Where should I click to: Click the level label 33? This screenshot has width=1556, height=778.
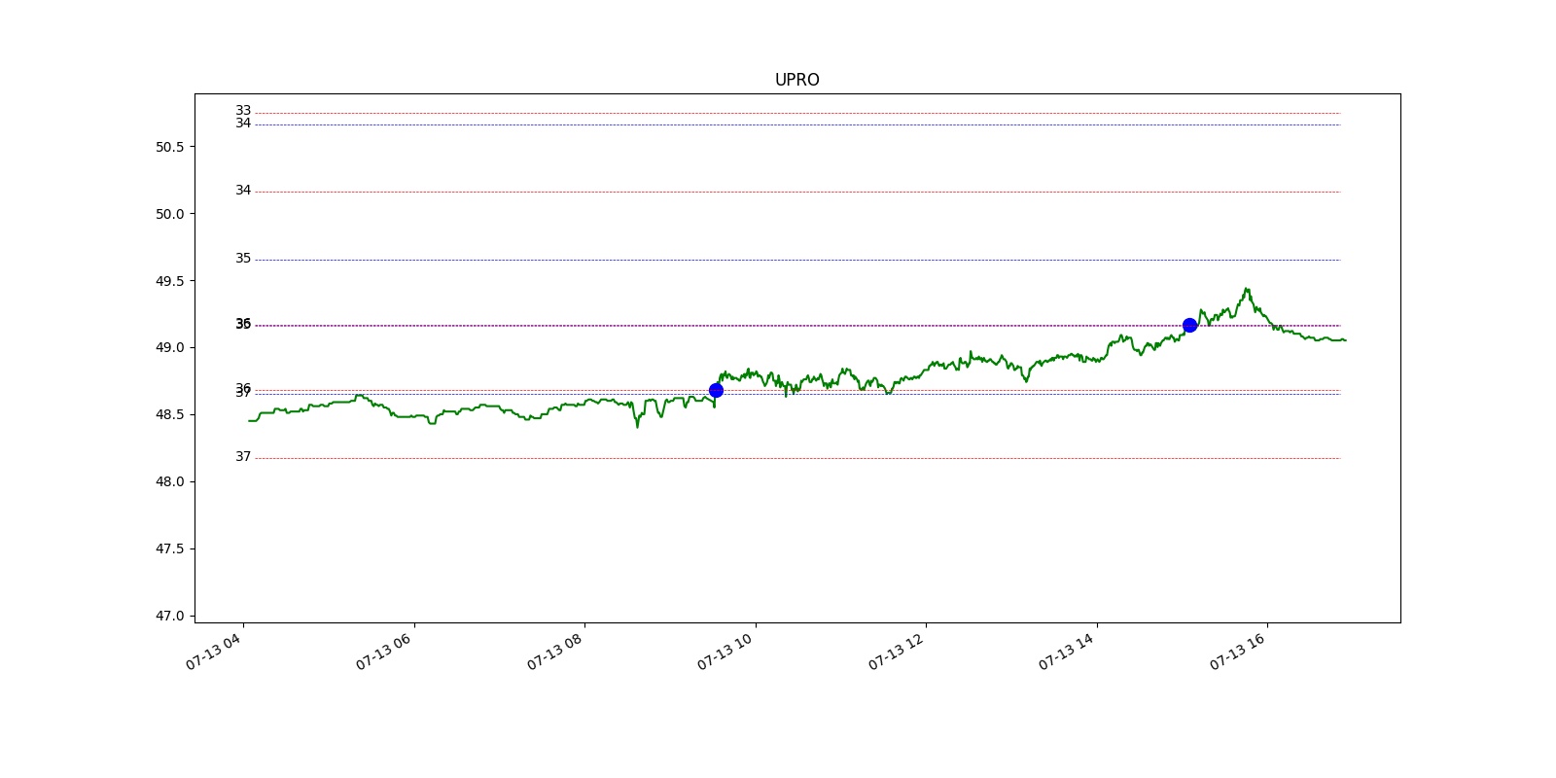pyautogui.click(x=243, y=111)
